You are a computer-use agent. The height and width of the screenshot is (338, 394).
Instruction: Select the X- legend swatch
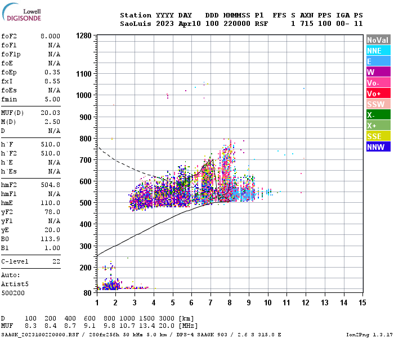tap(378, 115)
